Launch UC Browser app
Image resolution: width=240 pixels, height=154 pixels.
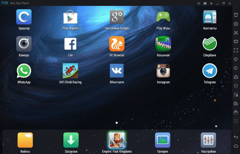point(117,44)
